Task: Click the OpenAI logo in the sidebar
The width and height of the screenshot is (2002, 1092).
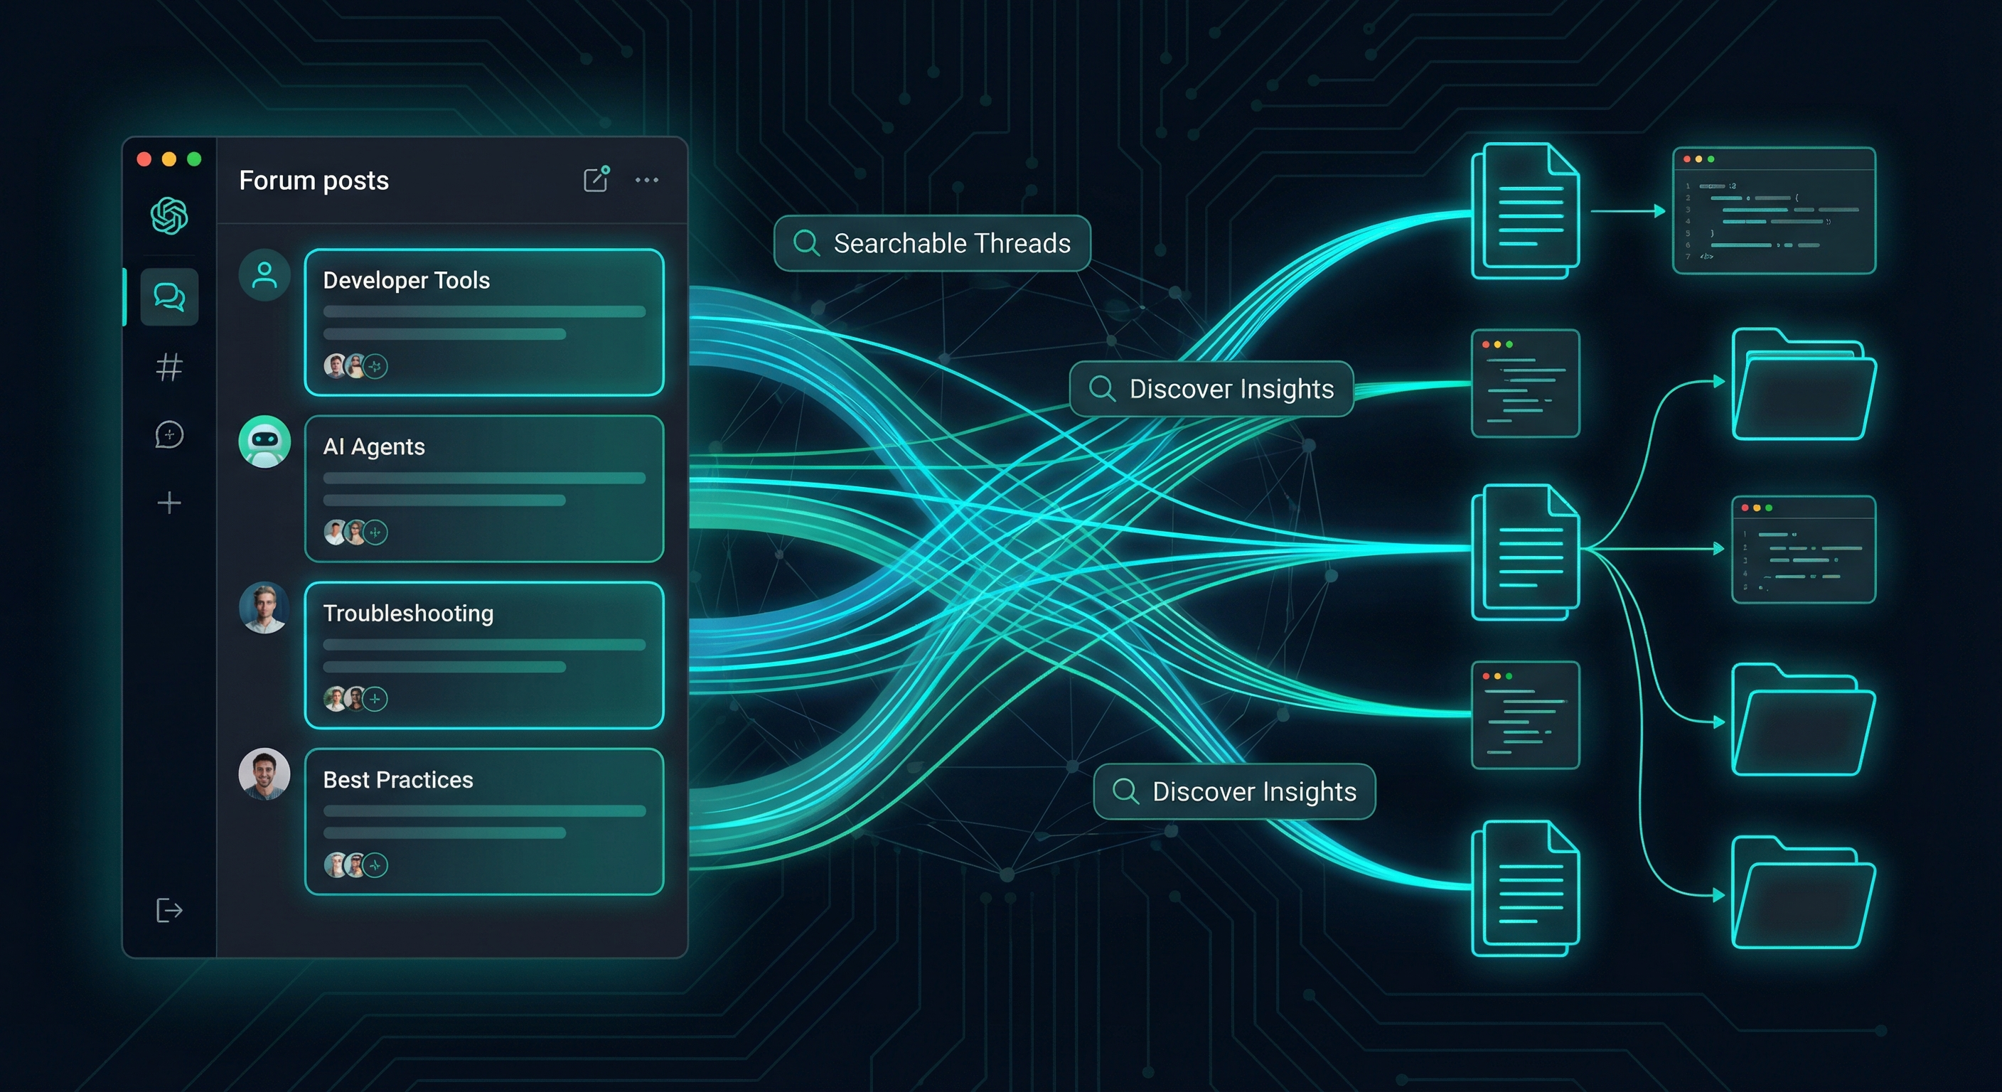Action: coord(168,215)
